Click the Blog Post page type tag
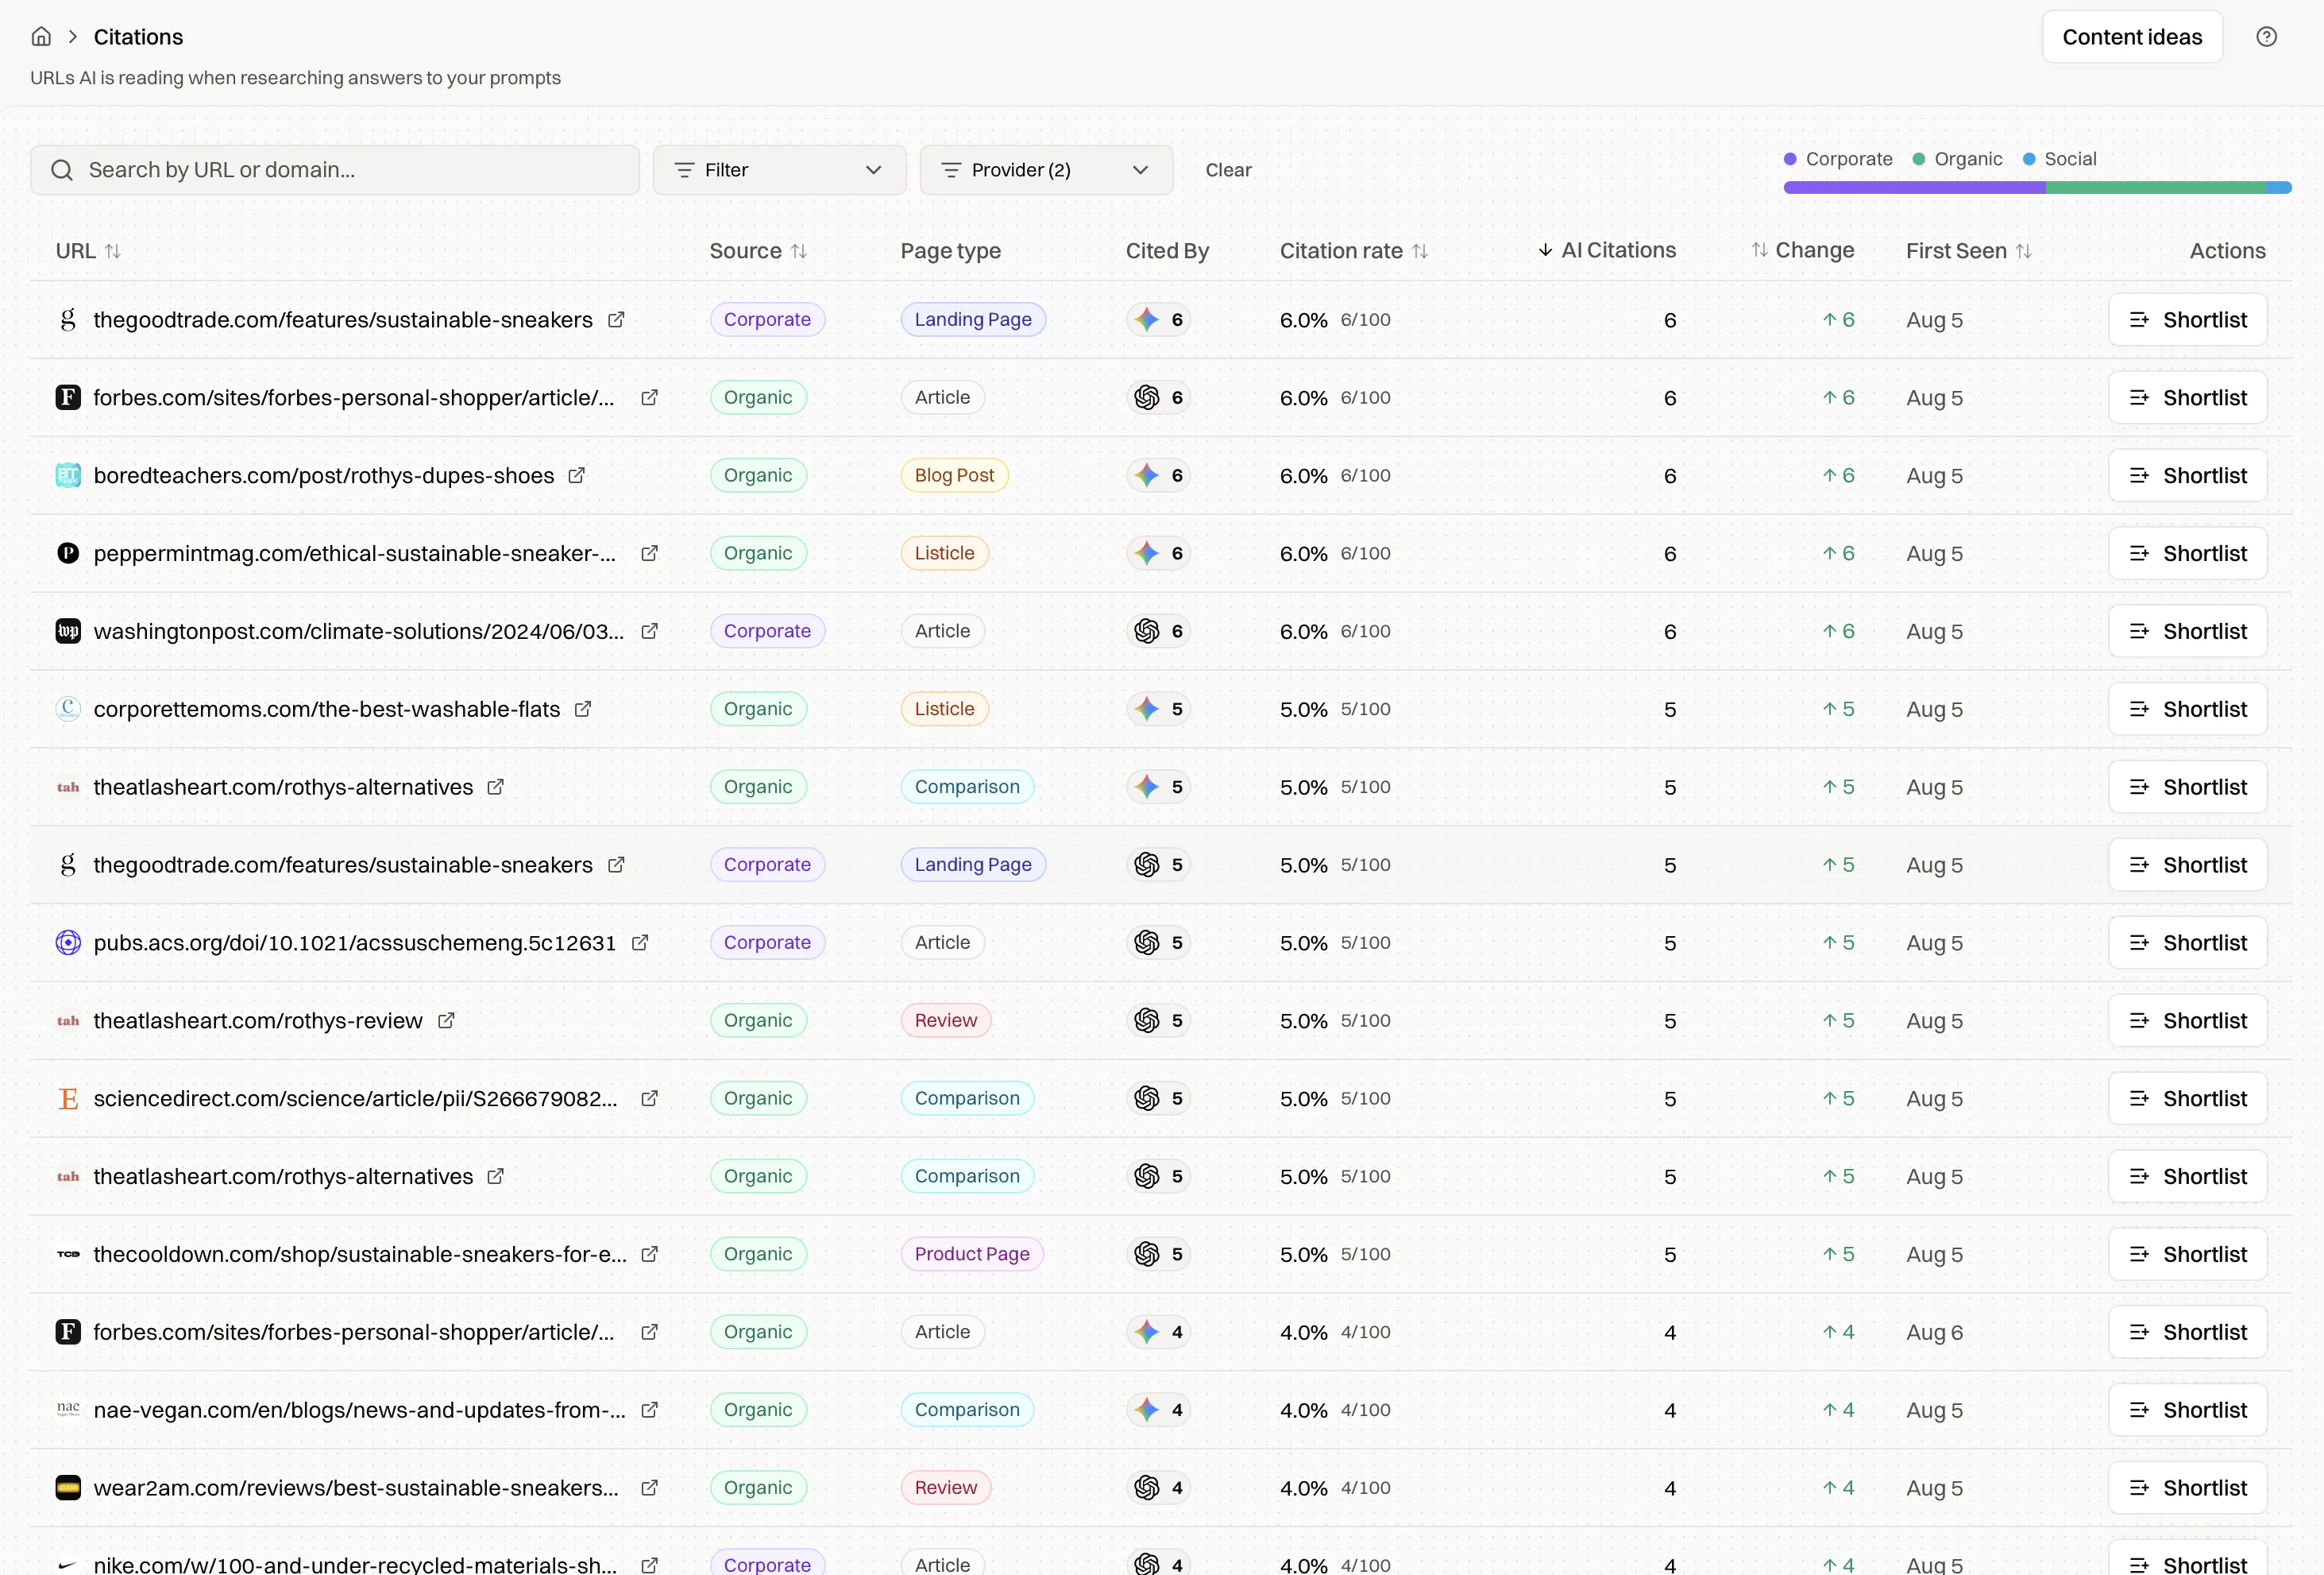This screenshot has height=1575, width=2324. coord(954,475)
